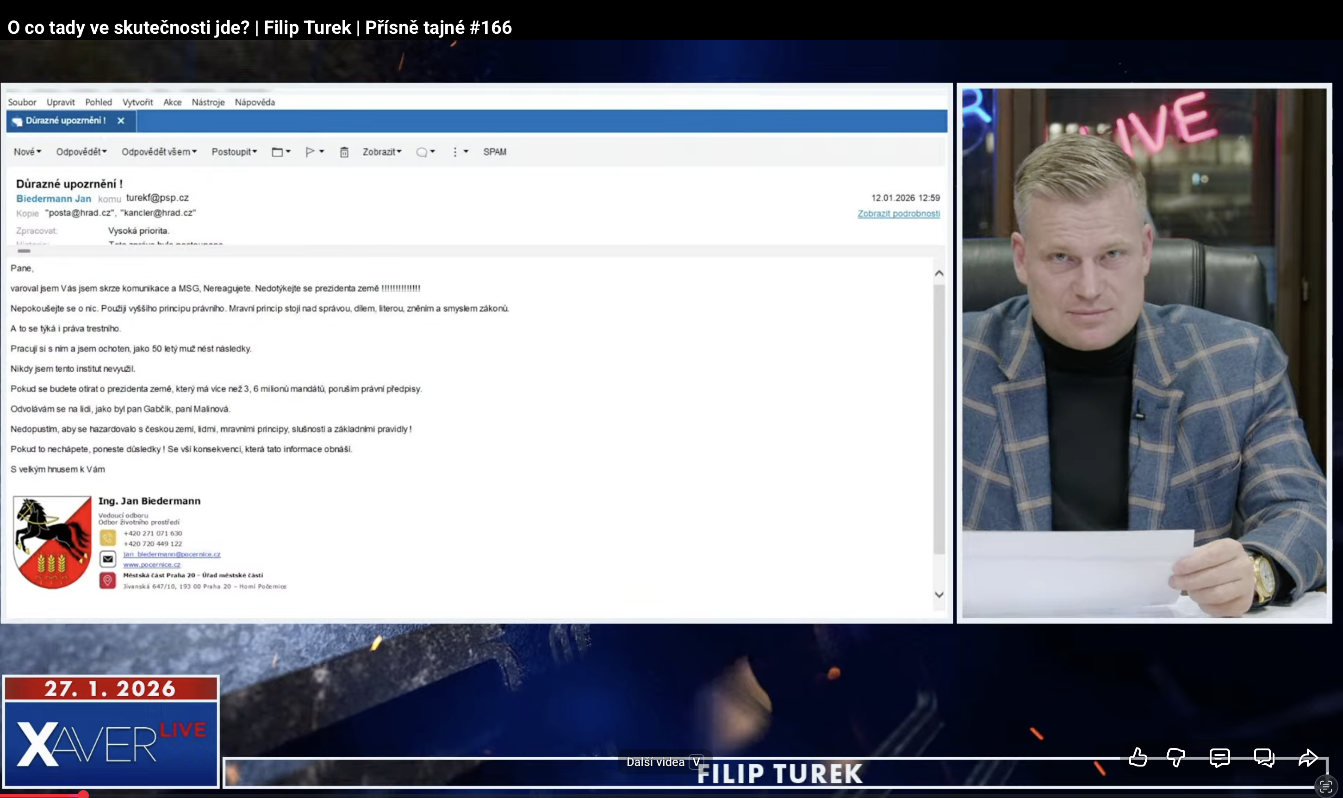Open the comments icon
Image resolution: width=1343 pixels, height=798 pixels.
1219,757
